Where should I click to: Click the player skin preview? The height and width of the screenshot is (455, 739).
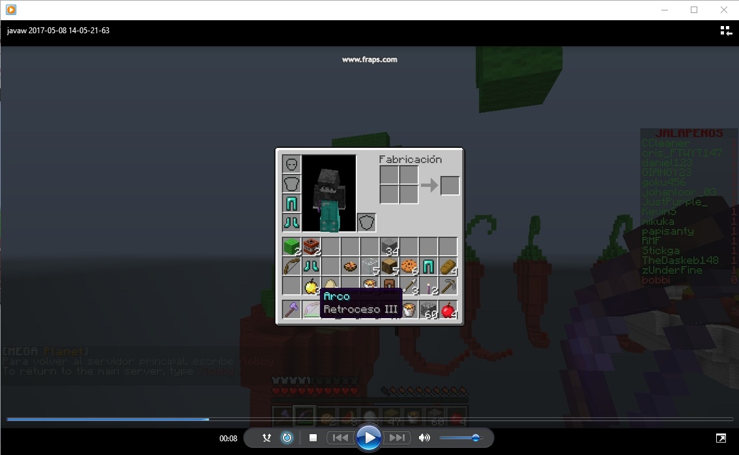[329, 194]
